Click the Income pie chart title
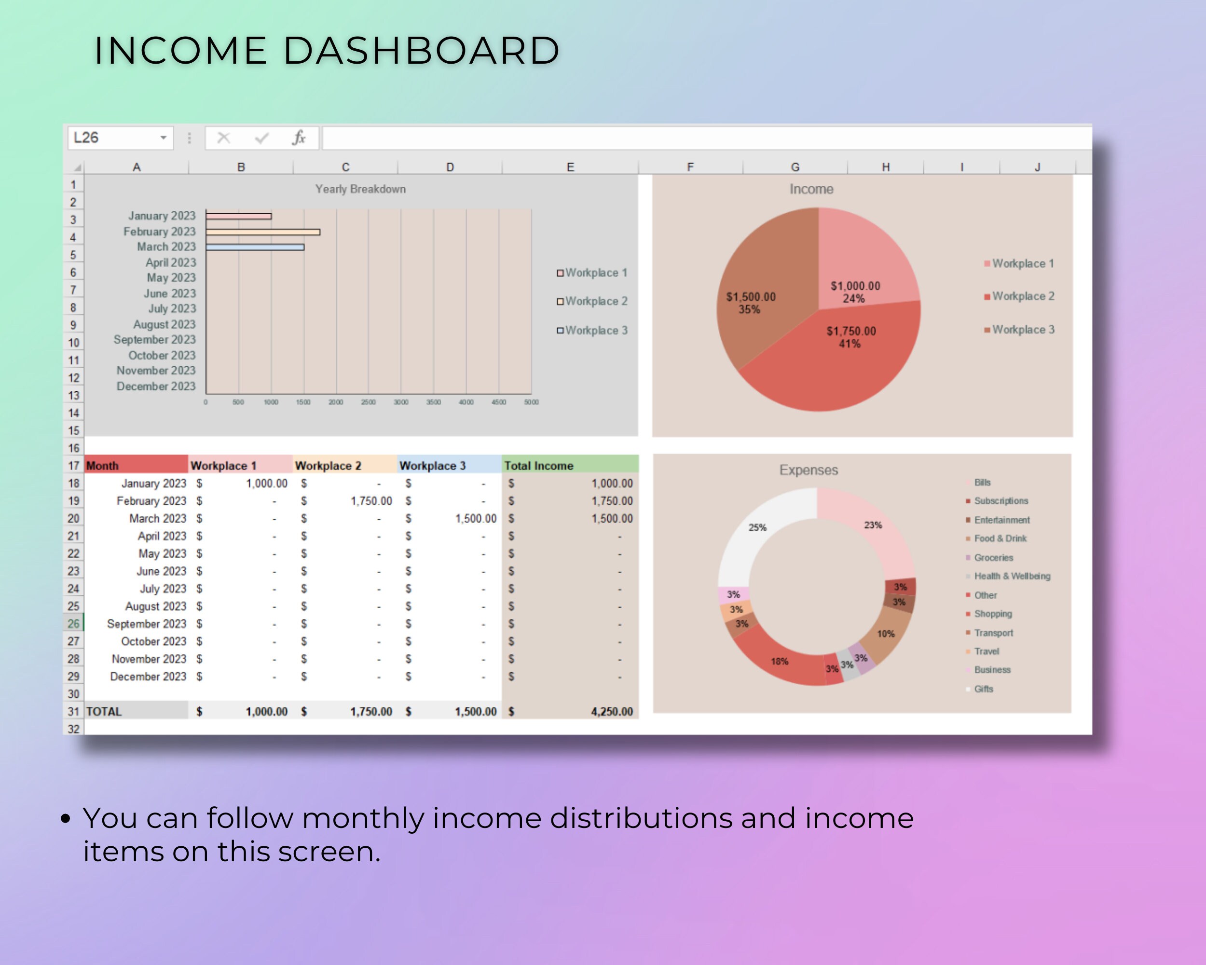 coord(811,189)
